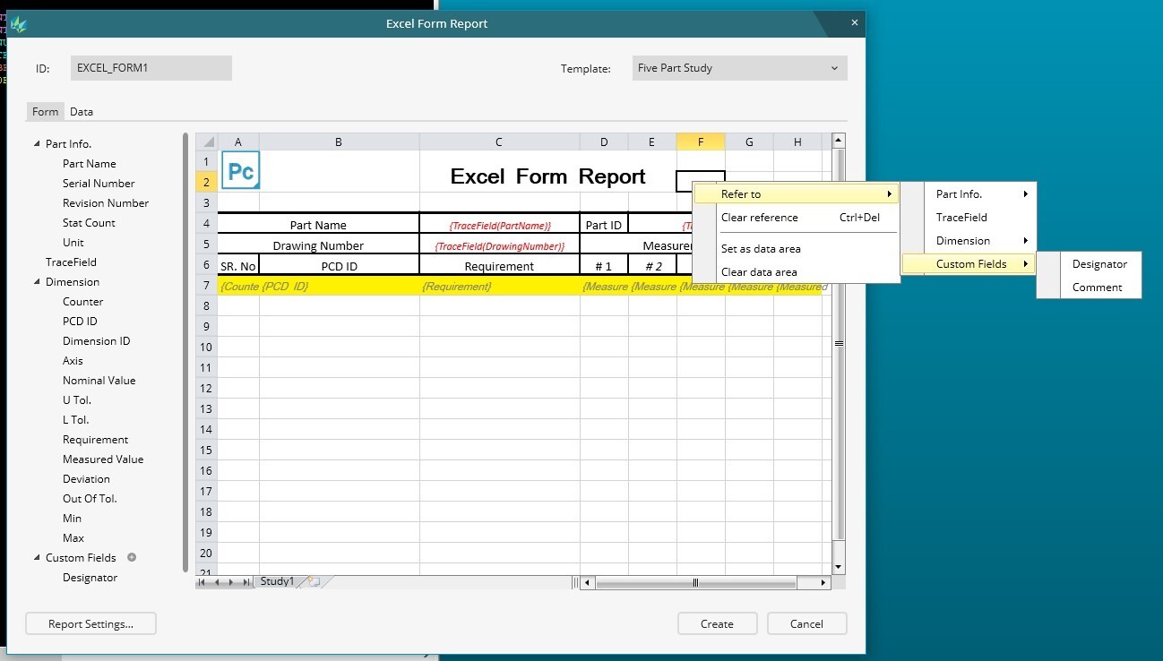The image size is (1163, 661).
Task: Go to the last sheet with the navigation arrow
Action: 246,582
